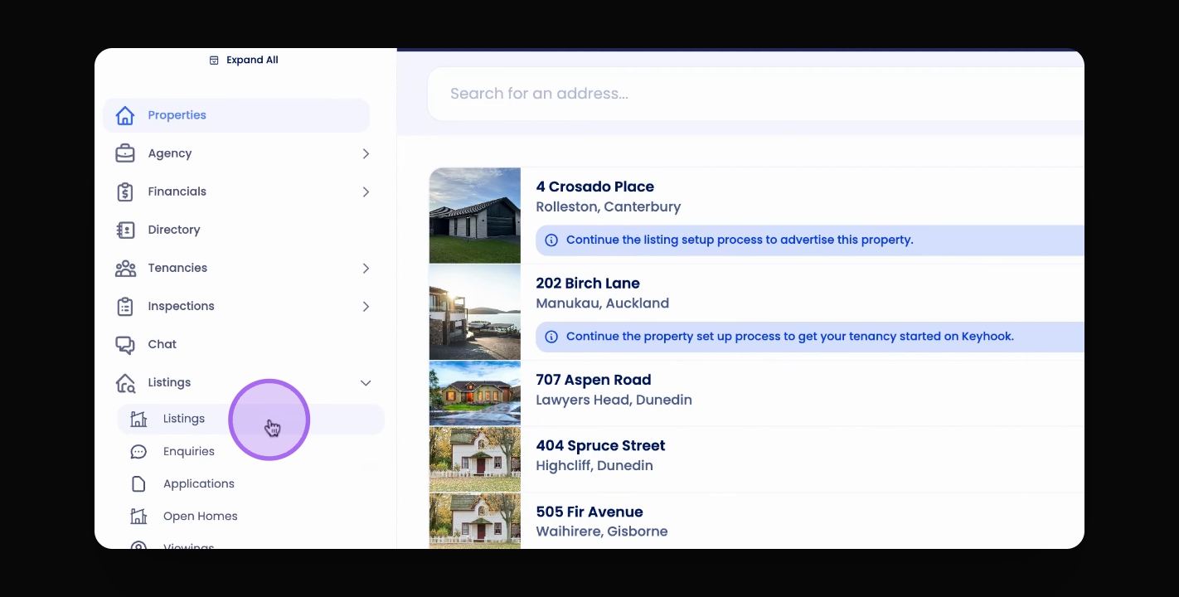Click the Highcliff, Dunedin location text

[594, 465]
